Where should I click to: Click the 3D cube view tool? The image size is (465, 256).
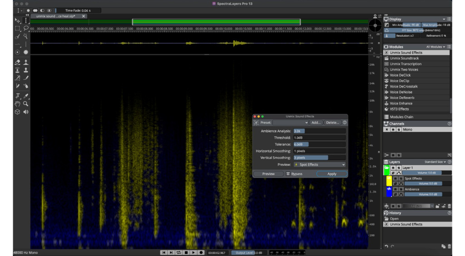pos(18,112)
